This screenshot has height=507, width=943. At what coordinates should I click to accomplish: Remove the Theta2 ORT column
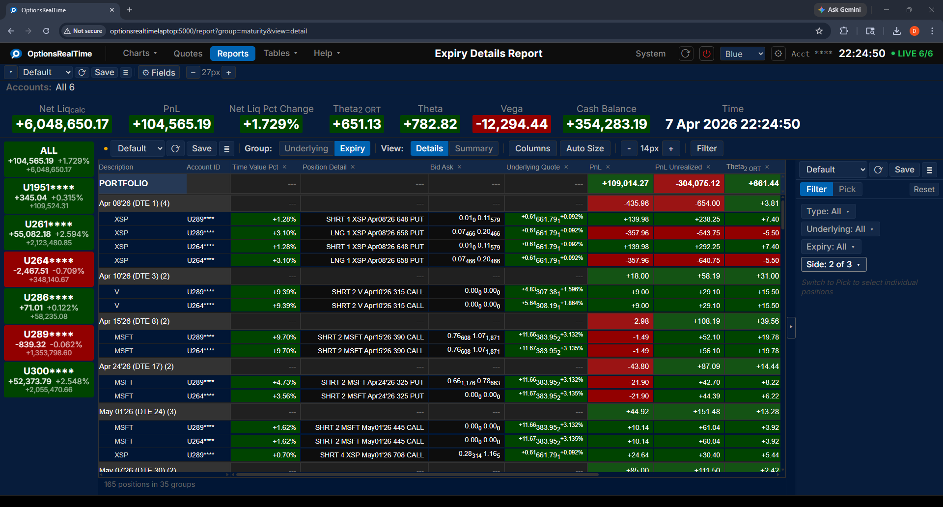(x=767, y=167)
